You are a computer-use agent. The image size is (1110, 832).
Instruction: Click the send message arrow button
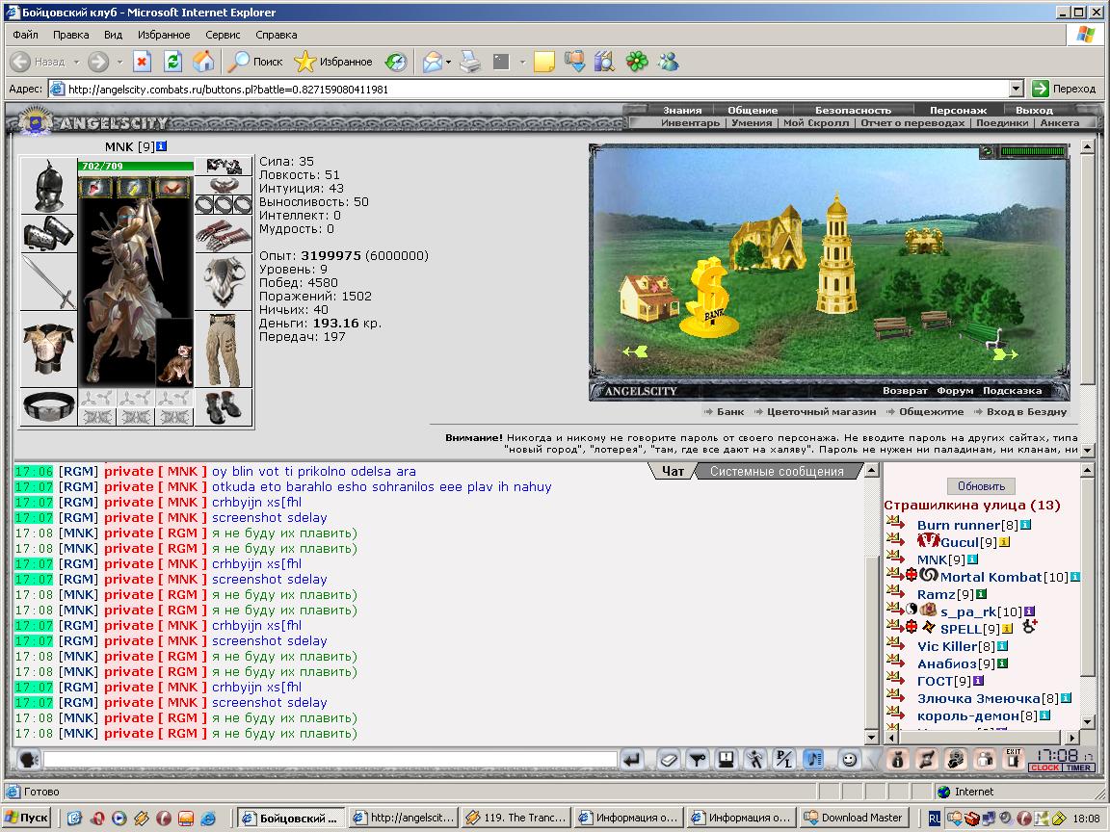631,760
